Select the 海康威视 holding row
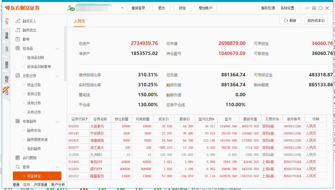 [x=197, y=140]
